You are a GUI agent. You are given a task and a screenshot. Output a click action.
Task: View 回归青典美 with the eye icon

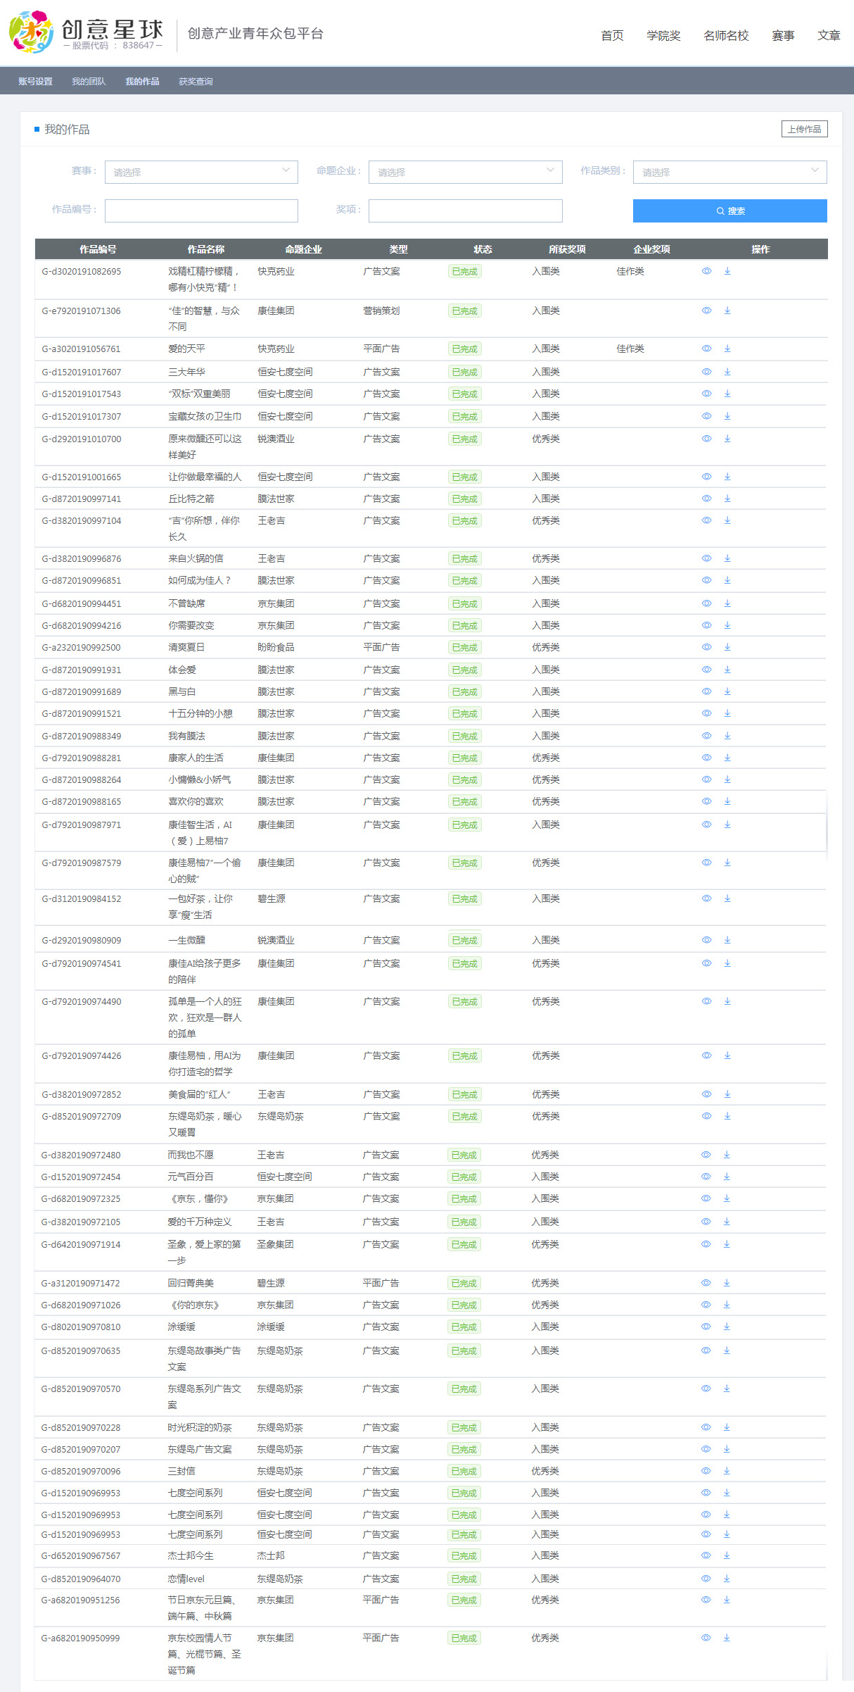point(706,1283)
